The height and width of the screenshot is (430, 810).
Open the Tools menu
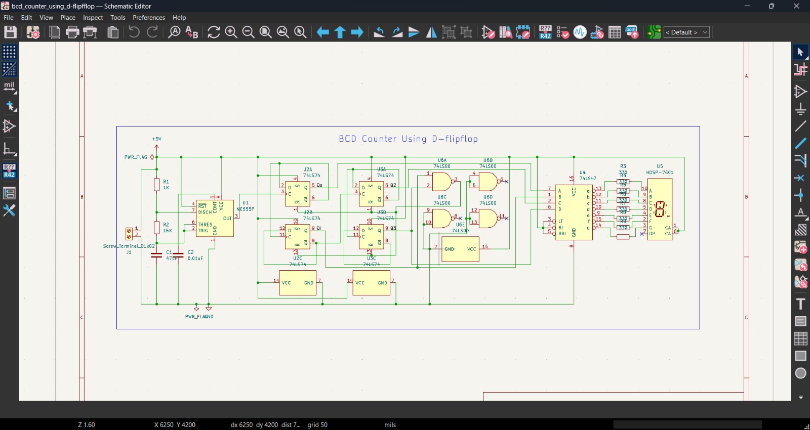coord(118,18)
